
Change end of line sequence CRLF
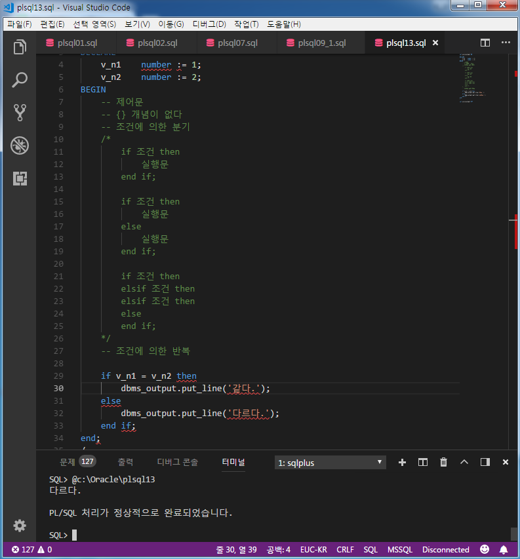click(345, 550)
